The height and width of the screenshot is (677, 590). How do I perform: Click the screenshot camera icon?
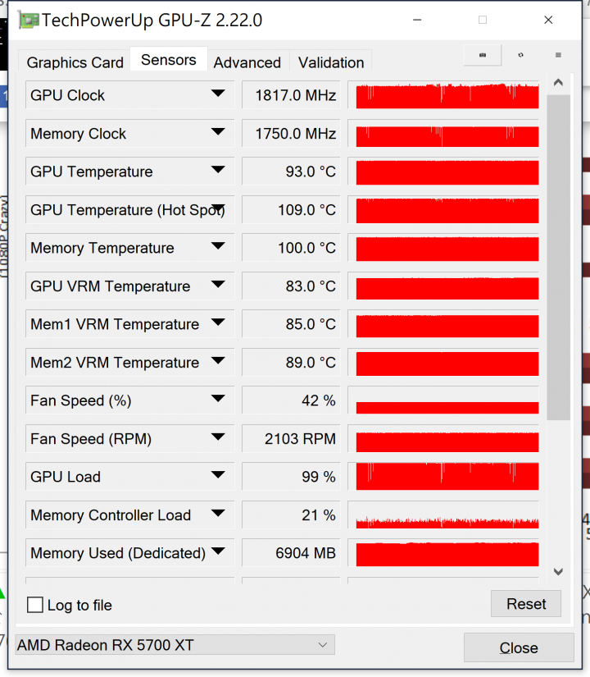pos(482,55)
